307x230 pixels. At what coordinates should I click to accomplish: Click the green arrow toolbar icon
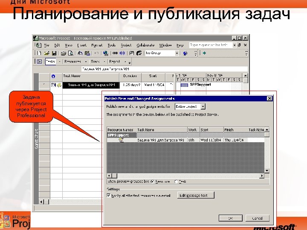(x=204, y=53)
